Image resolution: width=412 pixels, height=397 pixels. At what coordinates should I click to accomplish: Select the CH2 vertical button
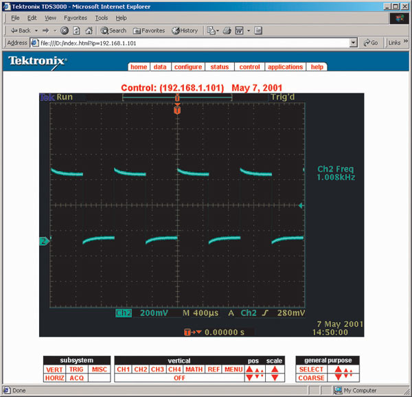(x=141, y=370)
